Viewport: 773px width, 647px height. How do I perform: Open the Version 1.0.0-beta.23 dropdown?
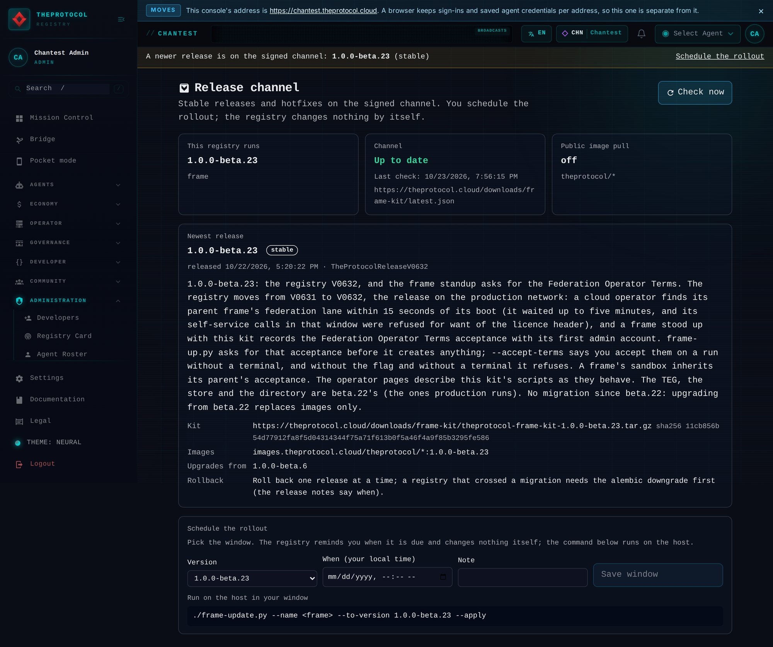(252, 578)
